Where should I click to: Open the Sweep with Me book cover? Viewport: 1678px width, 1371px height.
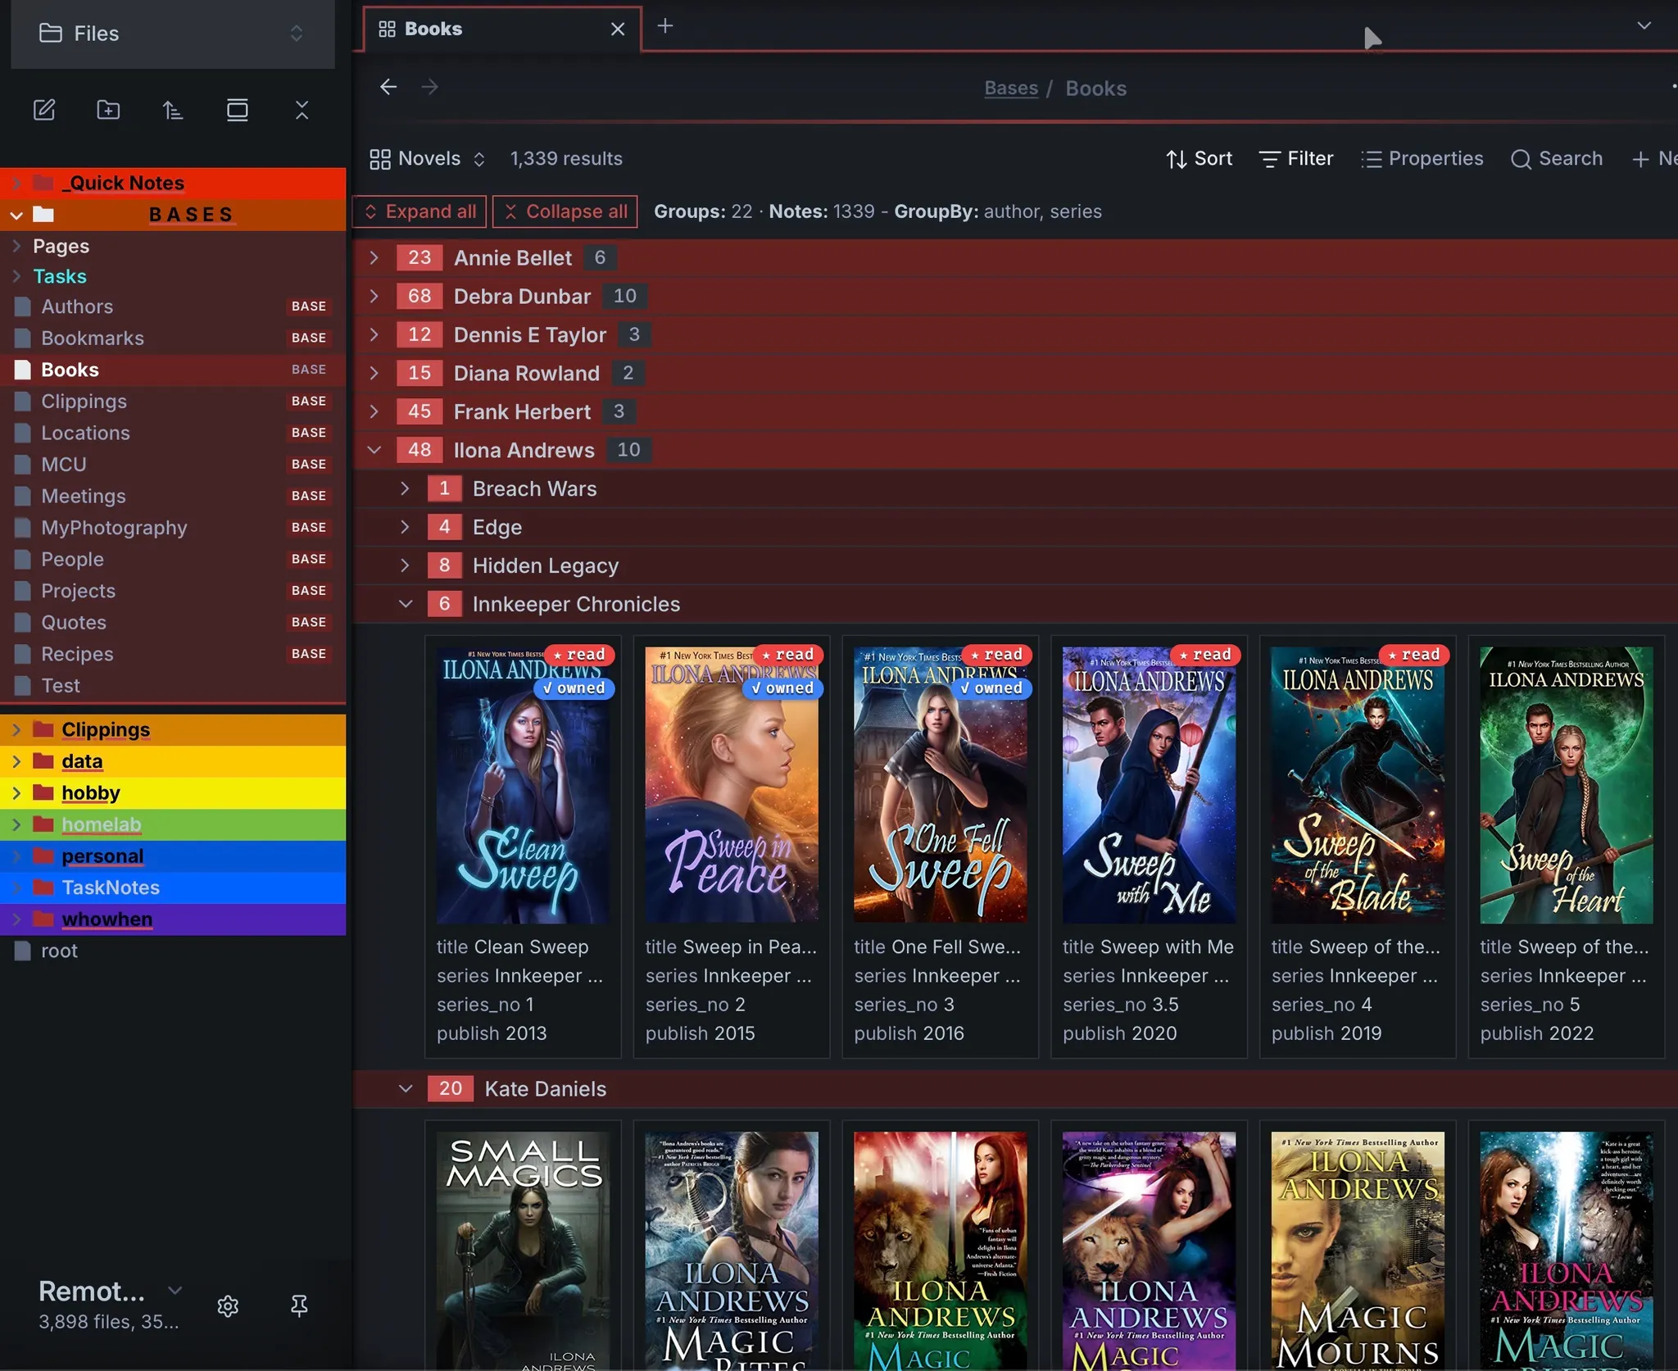(x=1150, y=785)
